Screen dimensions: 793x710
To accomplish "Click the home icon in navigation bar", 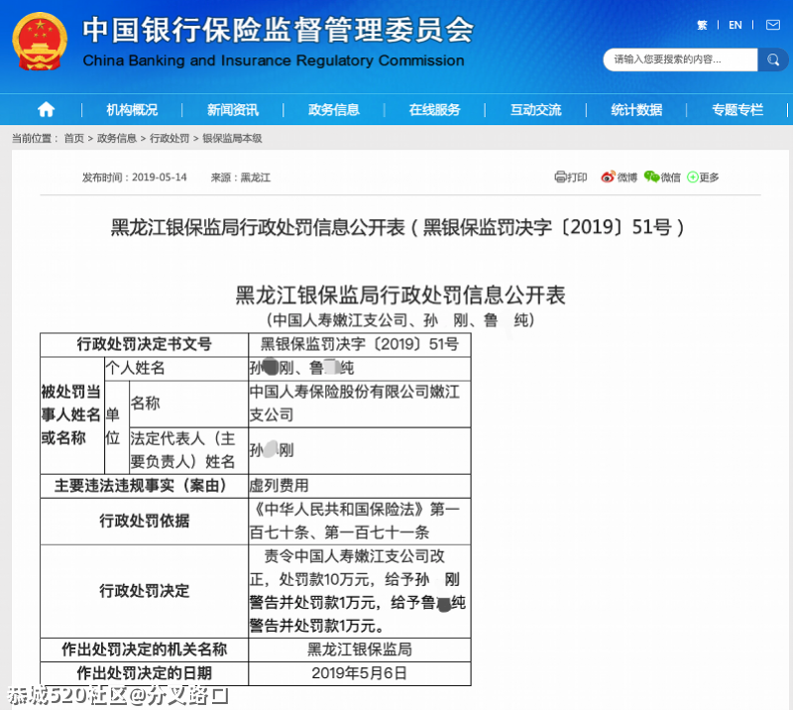I will [x=46, y=109].
